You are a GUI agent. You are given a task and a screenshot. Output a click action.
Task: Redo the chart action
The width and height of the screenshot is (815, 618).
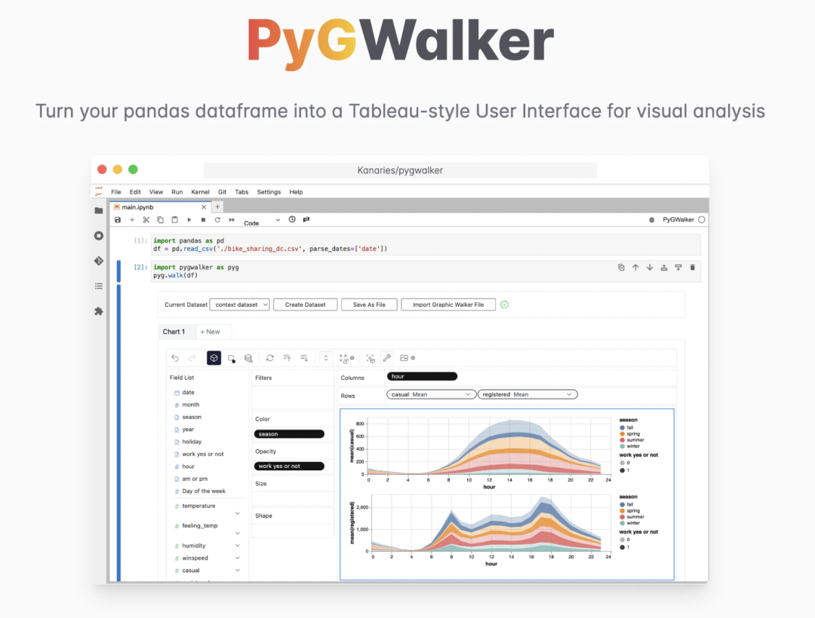point(192,358)
